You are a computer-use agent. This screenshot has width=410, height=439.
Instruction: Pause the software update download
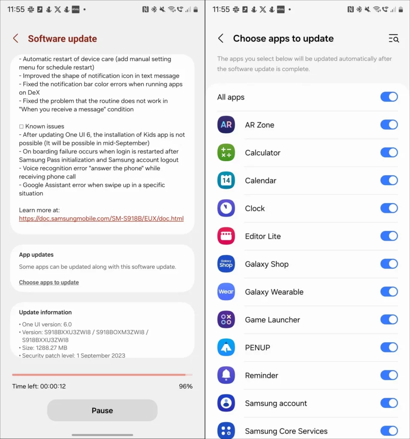(x=102, y=410)
